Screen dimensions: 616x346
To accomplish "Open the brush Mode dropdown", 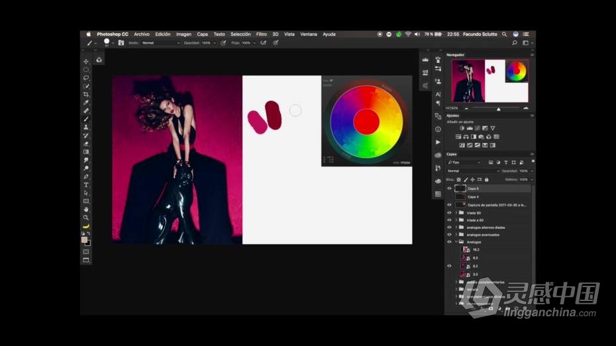I will 161,43.
